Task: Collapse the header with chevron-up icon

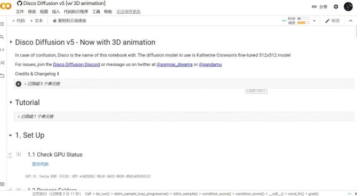Action: [351, 21]
